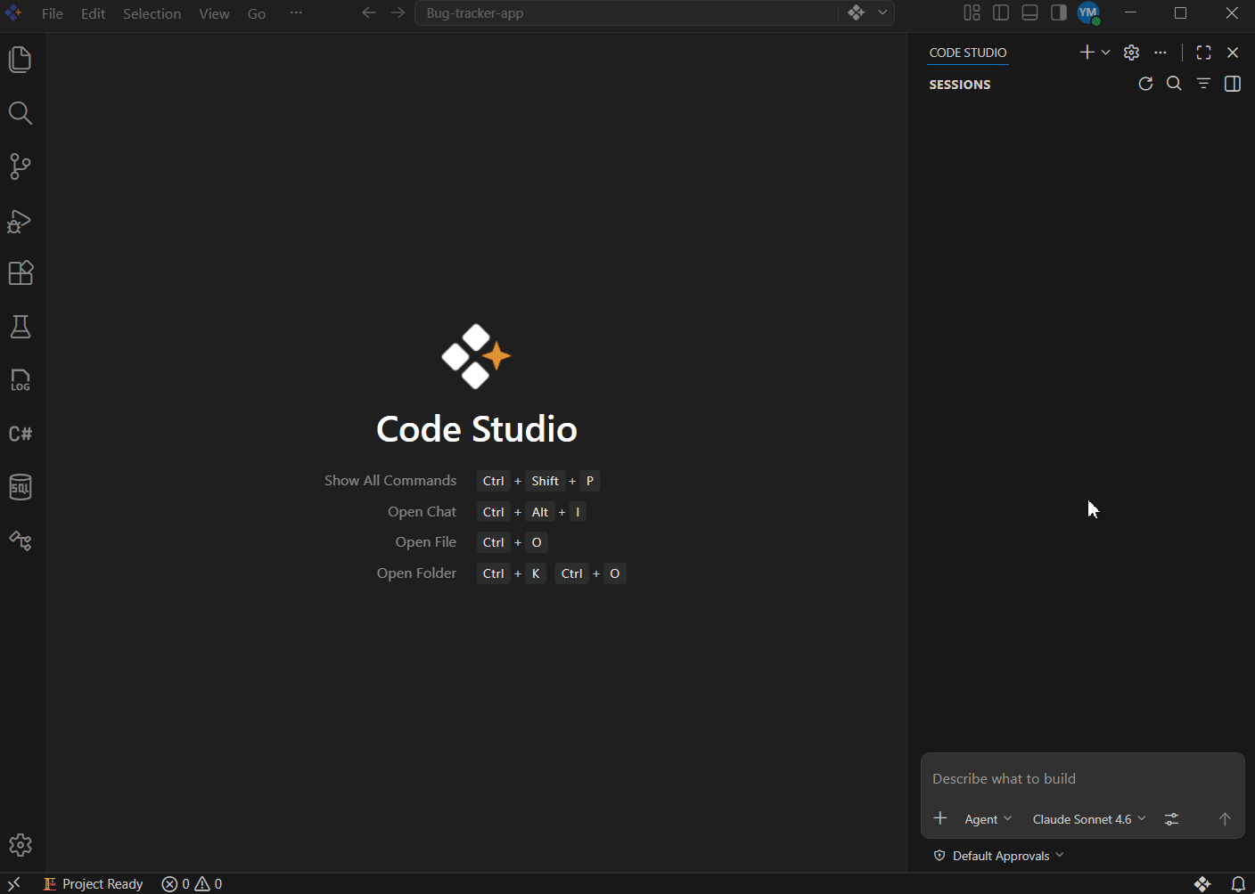Open the new session dropdown arrow beside the plus
Viewport: 1255px width, 894px height.
point(1105,53)
